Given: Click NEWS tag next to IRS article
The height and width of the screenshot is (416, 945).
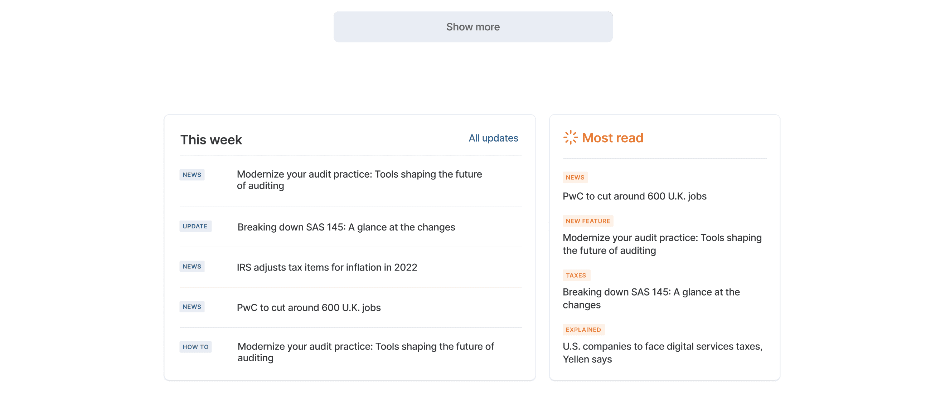Looking at the screenshot, I should [x=192, y=267].
